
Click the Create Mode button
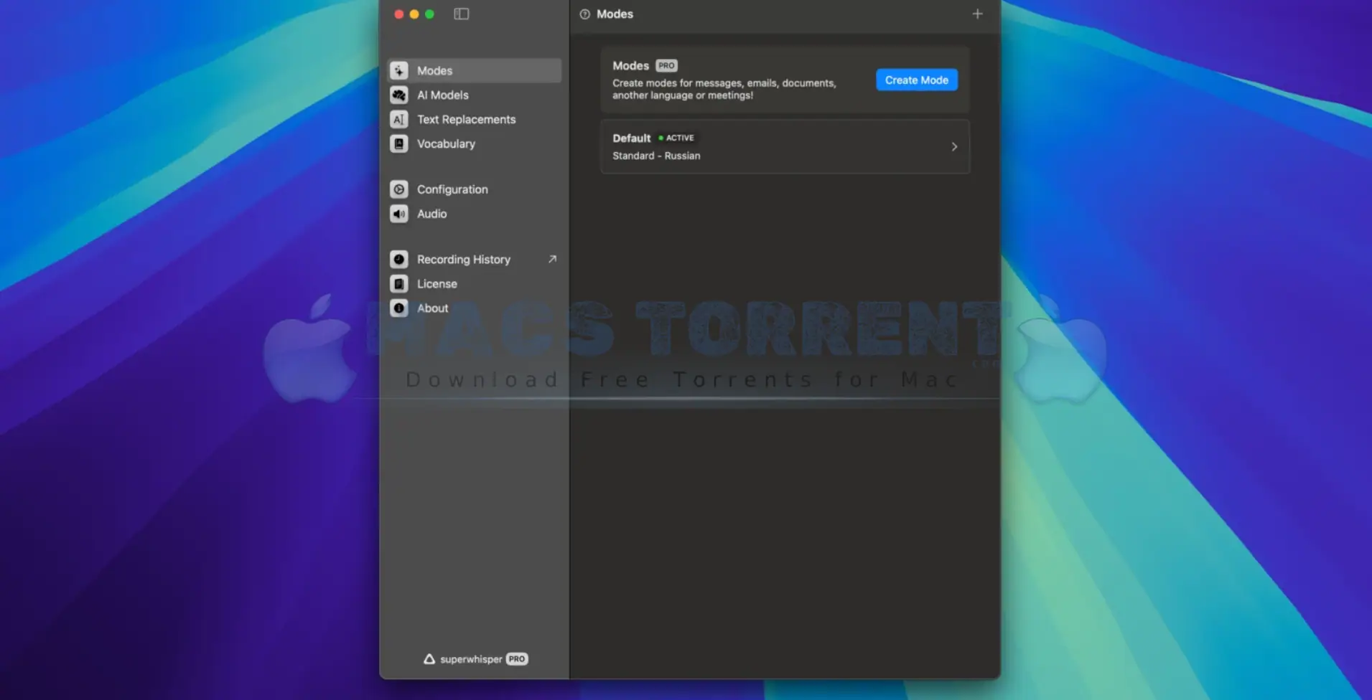click(916, 80)
